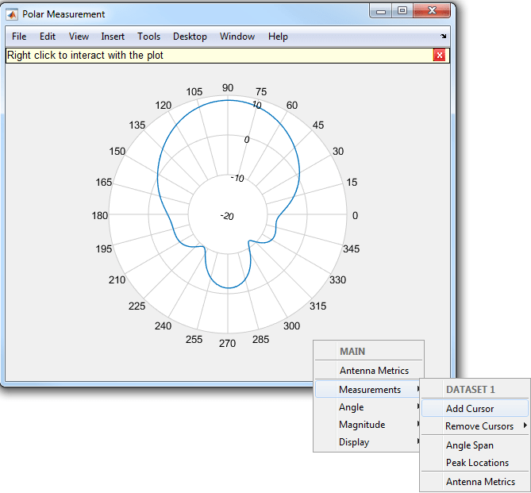The width and height of the screenshot is (531, 493).
Task: Click the -20 magnitude label at center
Action: pos(227,216)
